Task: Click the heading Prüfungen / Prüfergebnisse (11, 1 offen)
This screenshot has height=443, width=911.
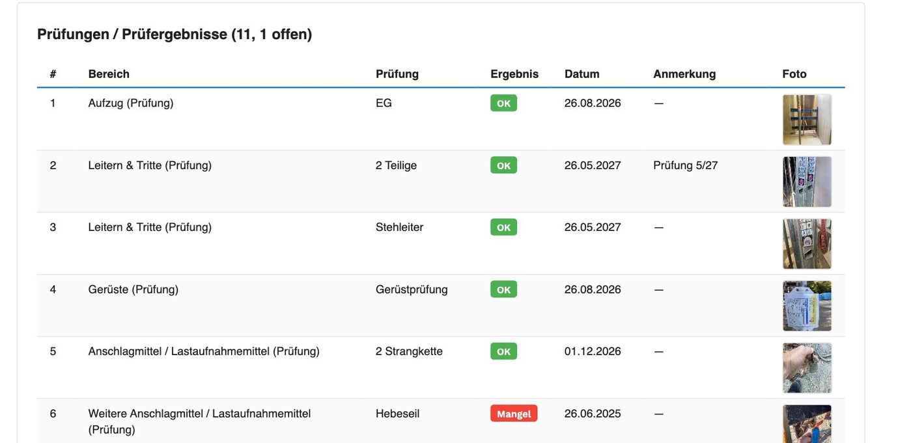Action: (175, 34)
